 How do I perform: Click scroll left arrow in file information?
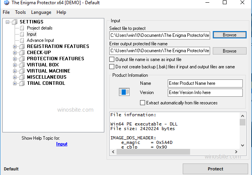(113, 152)
